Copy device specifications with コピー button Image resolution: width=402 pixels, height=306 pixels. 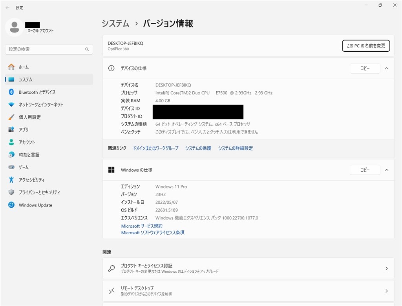365,68
